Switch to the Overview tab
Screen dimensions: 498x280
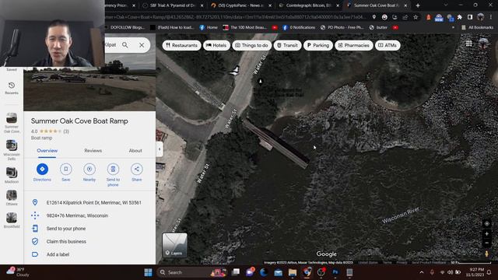pos(47,150)
